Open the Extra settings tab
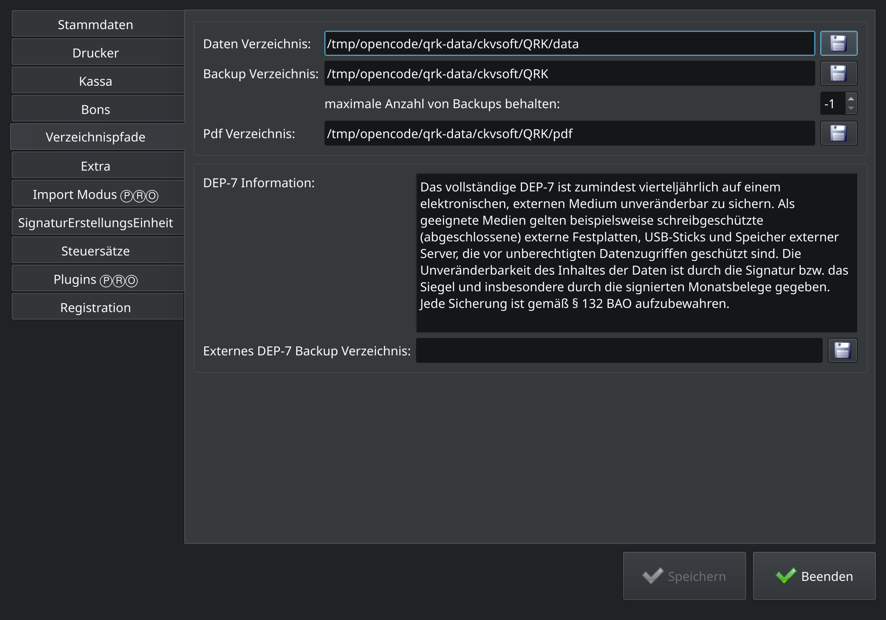886x620 pixels. click(x=98, y=166)
